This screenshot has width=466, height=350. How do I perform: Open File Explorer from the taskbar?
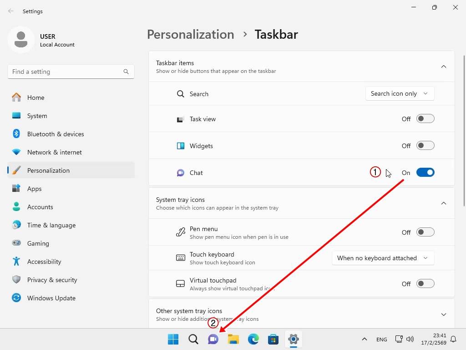pos(233,339)
